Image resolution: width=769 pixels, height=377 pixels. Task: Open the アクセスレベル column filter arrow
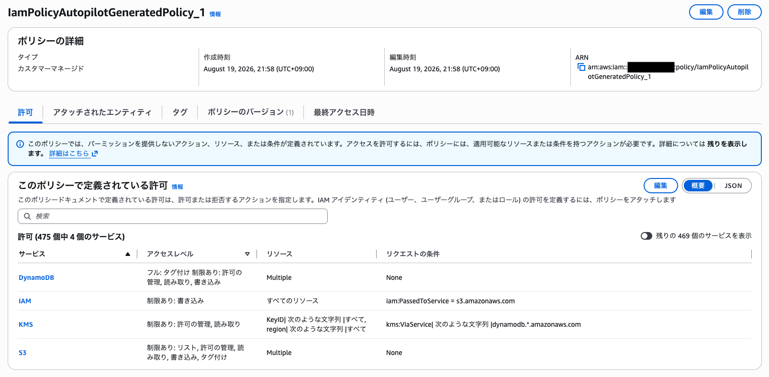(x=247, y=254)
